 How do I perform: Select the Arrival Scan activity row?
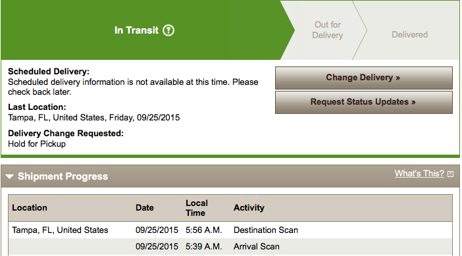pyautogui.click(x=230, y=247)
